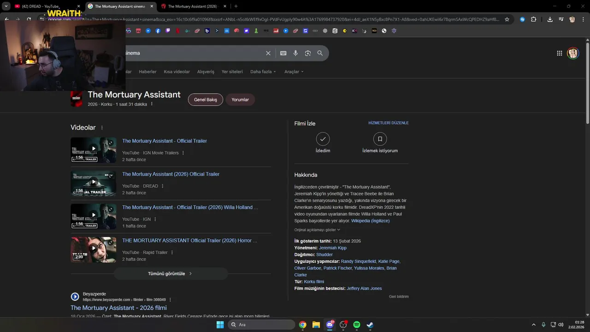Viewport: 590px width, 332px height.
Task: Open Chrome downloads panel
Action: click(550, 19)
